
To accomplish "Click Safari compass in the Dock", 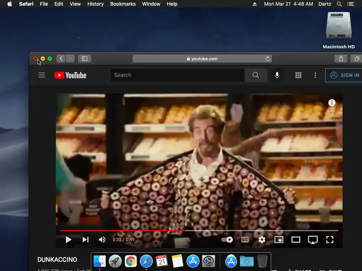I will [x=146, y=261].
